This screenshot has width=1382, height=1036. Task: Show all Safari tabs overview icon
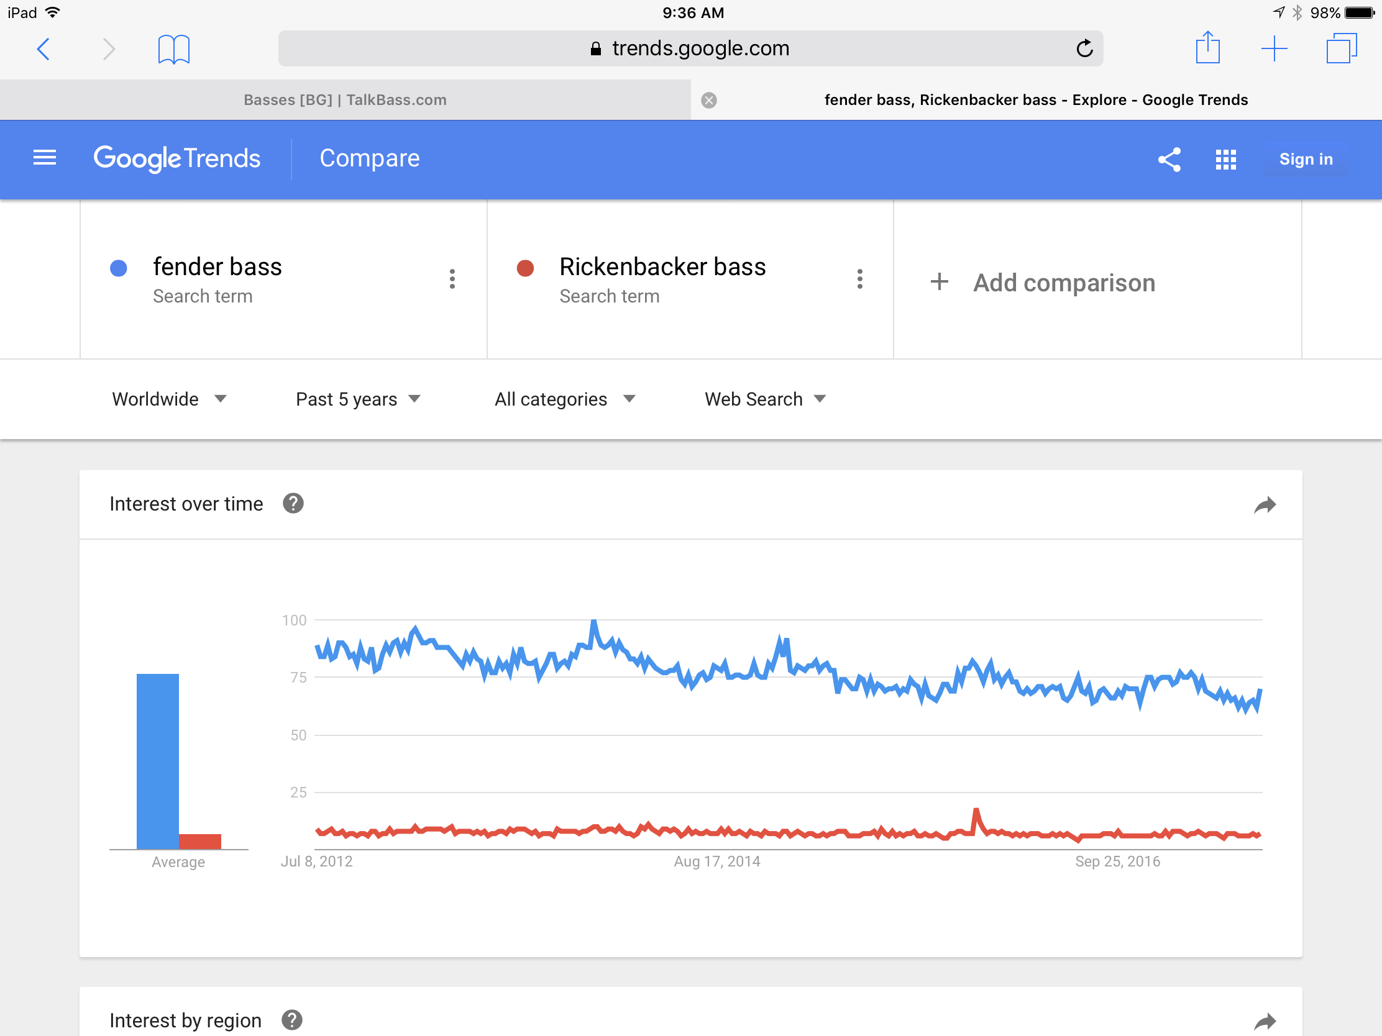coord(1342,48)
